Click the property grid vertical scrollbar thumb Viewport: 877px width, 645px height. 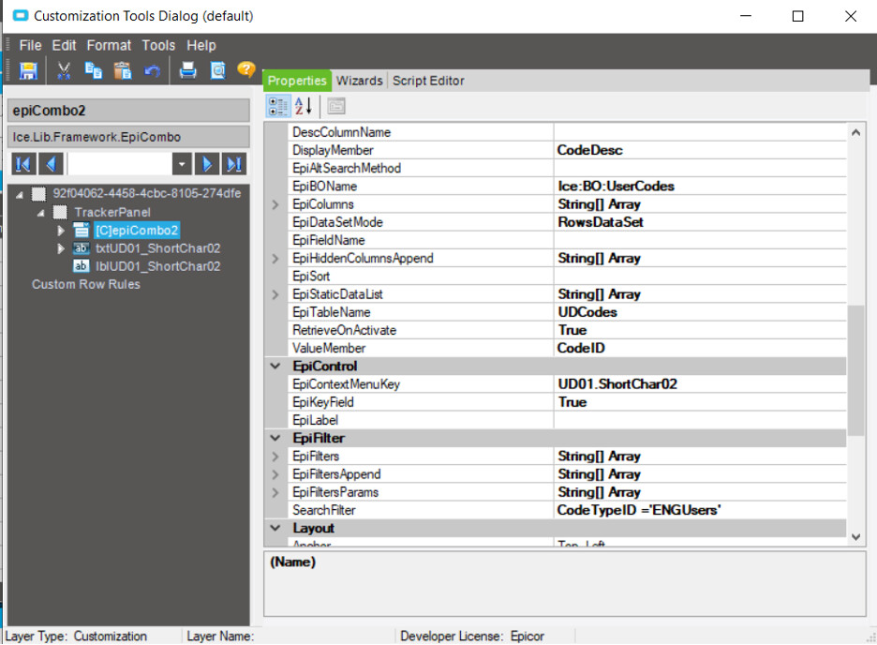[x=855, y=370]
